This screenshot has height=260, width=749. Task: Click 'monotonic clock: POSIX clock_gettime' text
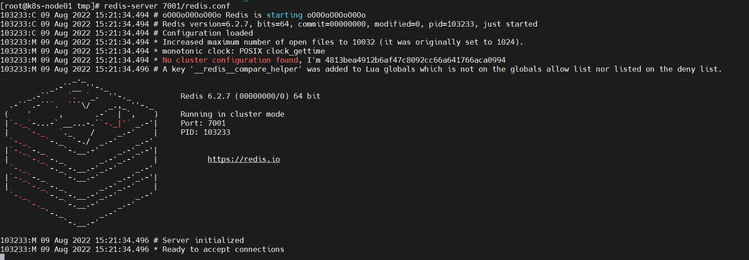click(243, 51)
